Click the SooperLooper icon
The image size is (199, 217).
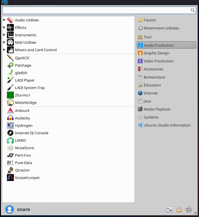tap(10, 178)
